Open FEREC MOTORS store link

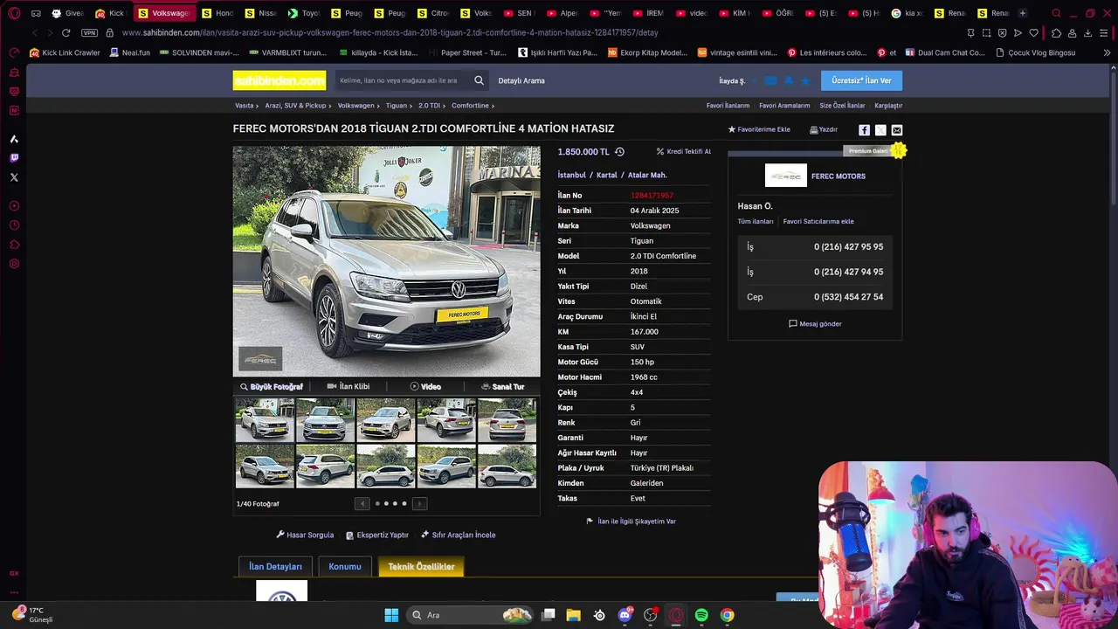(x=838, y=176)
